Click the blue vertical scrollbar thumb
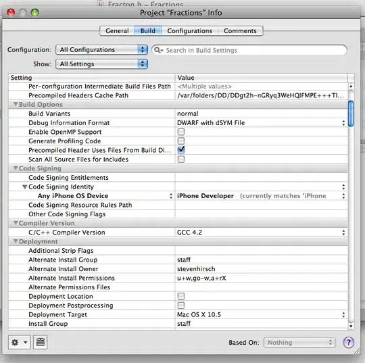 (x=351, y=114)
